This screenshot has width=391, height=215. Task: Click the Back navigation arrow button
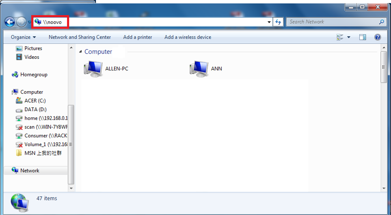tap(10, 22)
